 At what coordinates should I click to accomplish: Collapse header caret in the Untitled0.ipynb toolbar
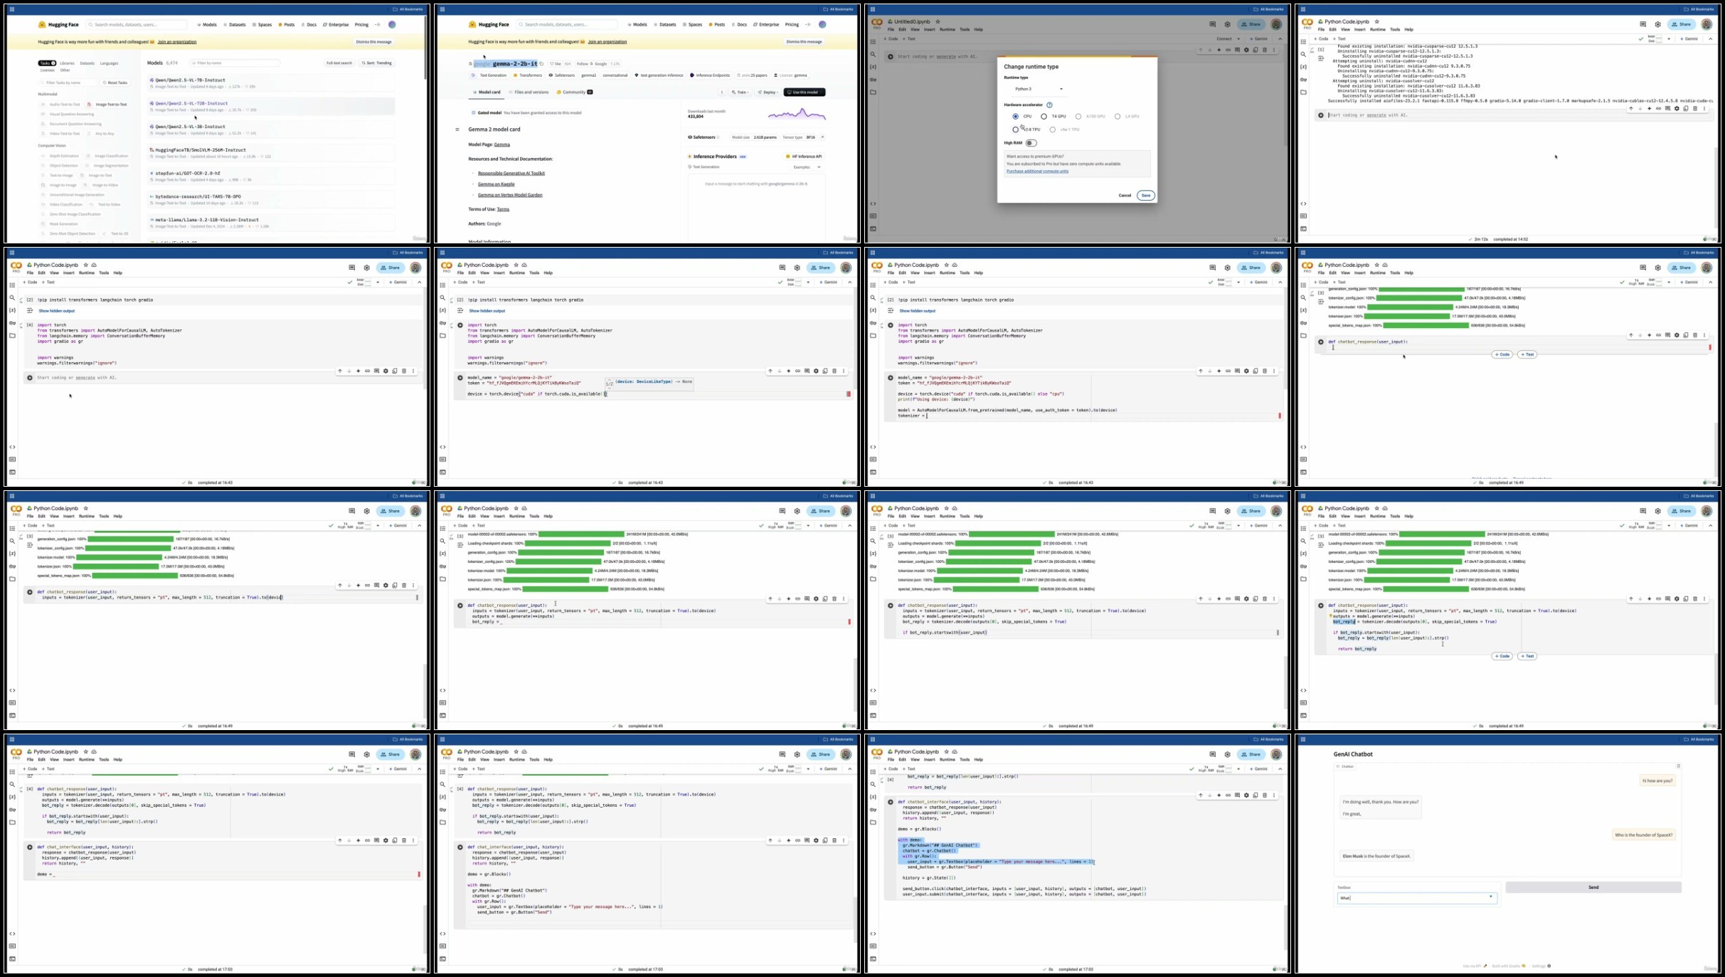(x=1280, y=39)
